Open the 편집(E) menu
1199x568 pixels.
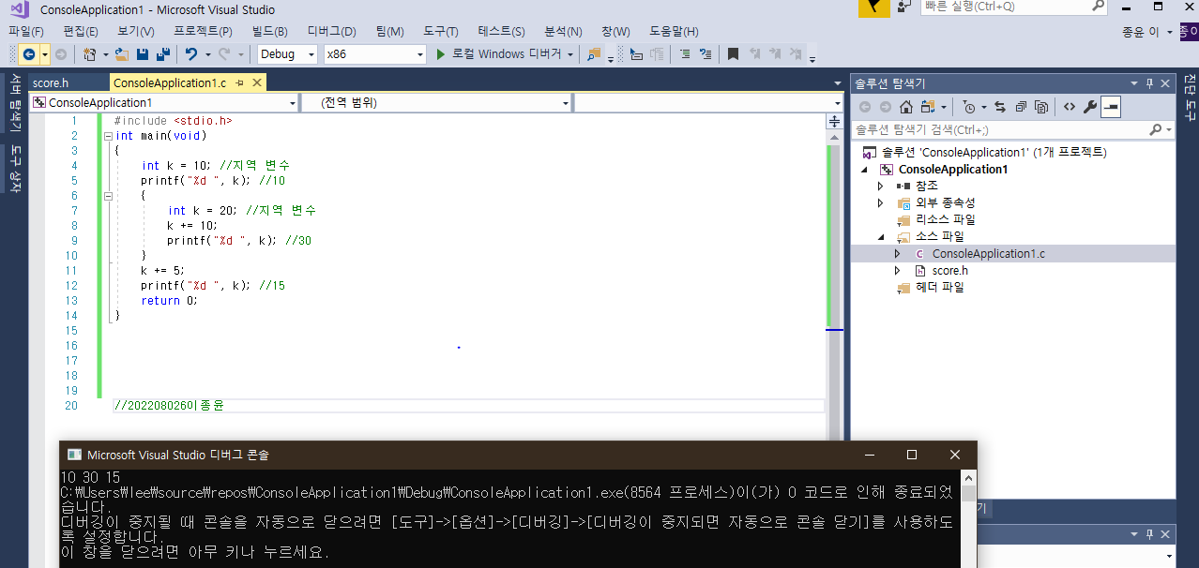pos(80,31)
